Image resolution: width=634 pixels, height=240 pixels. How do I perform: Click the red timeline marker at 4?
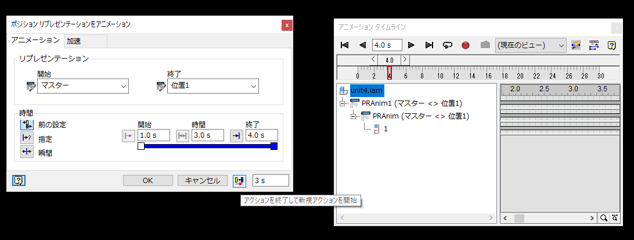click(390, 73)
